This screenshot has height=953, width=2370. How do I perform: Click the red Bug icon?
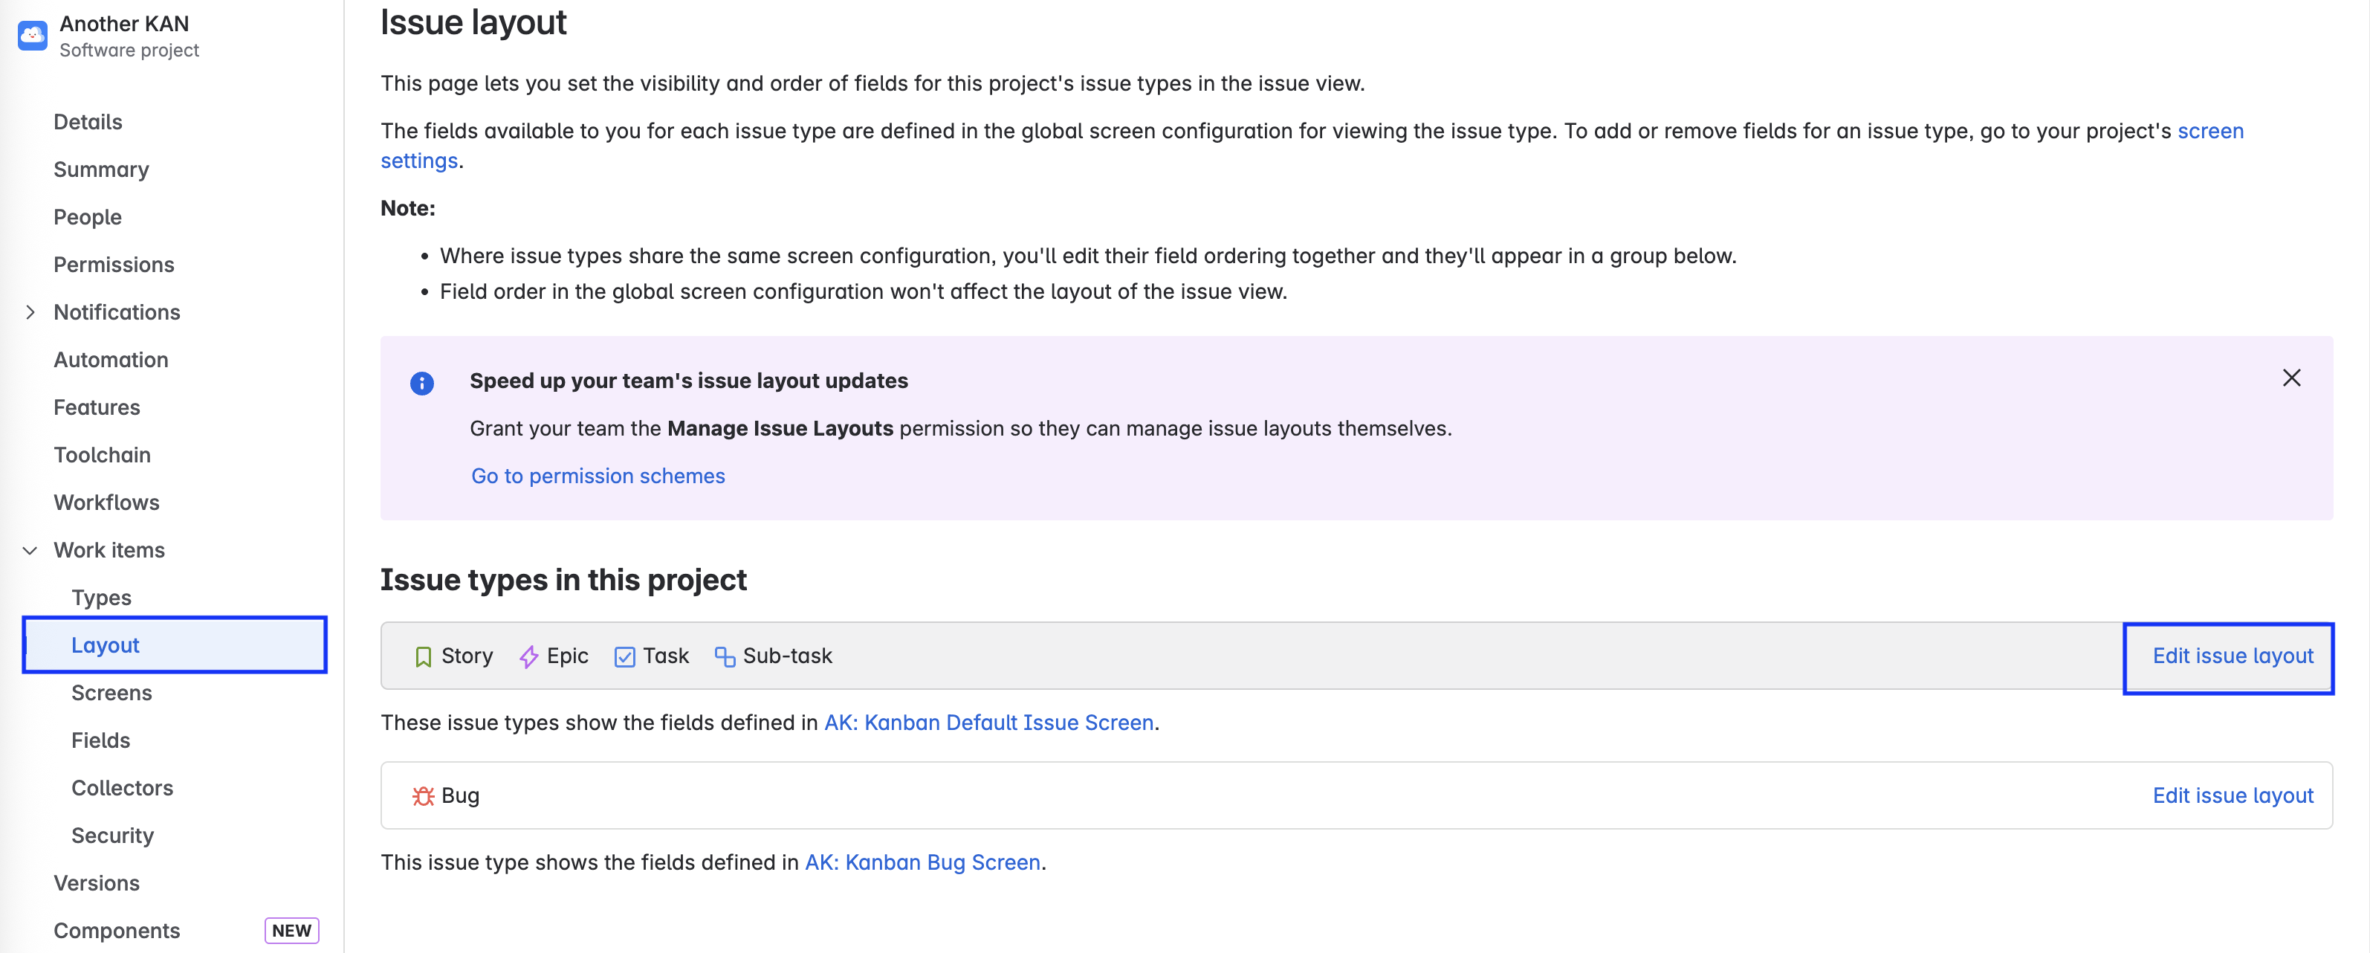[x=423, y=797]
